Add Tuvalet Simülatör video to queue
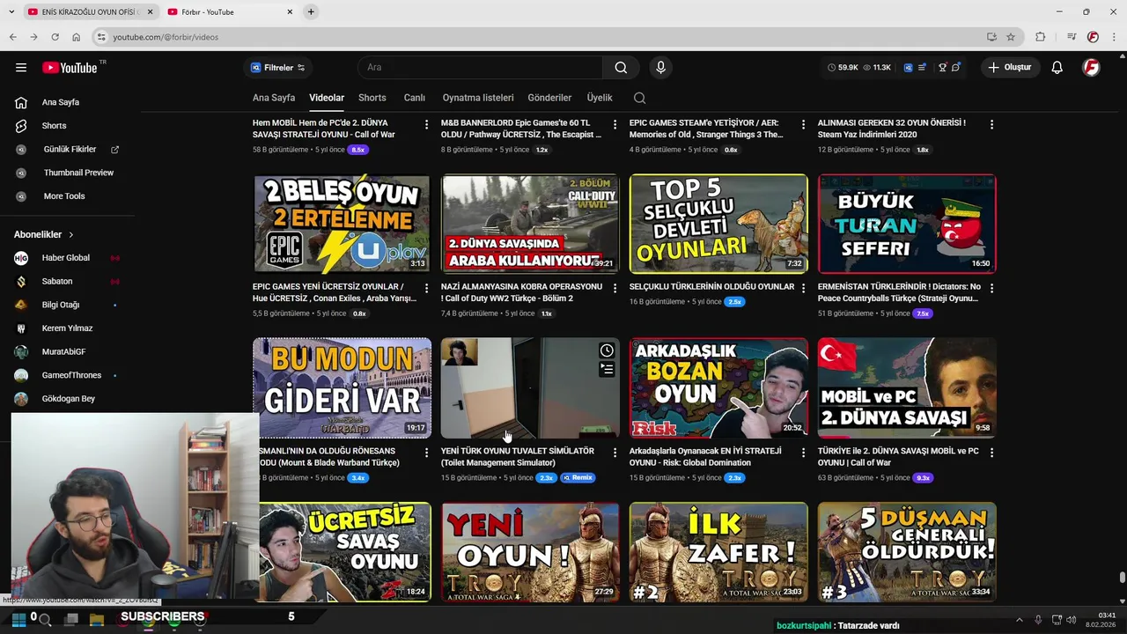 point(607,370)
